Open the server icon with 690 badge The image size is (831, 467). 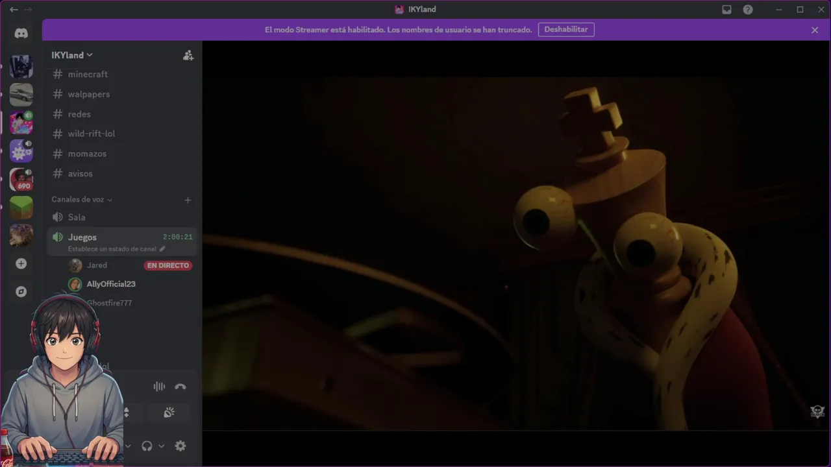coord(21,179)
